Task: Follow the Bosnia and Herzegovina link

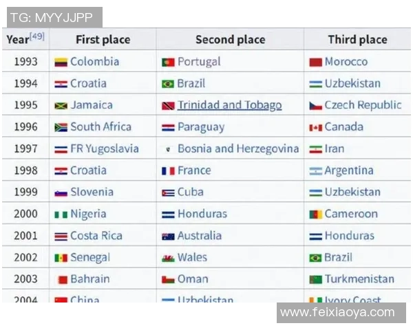Action: [238, 148]
